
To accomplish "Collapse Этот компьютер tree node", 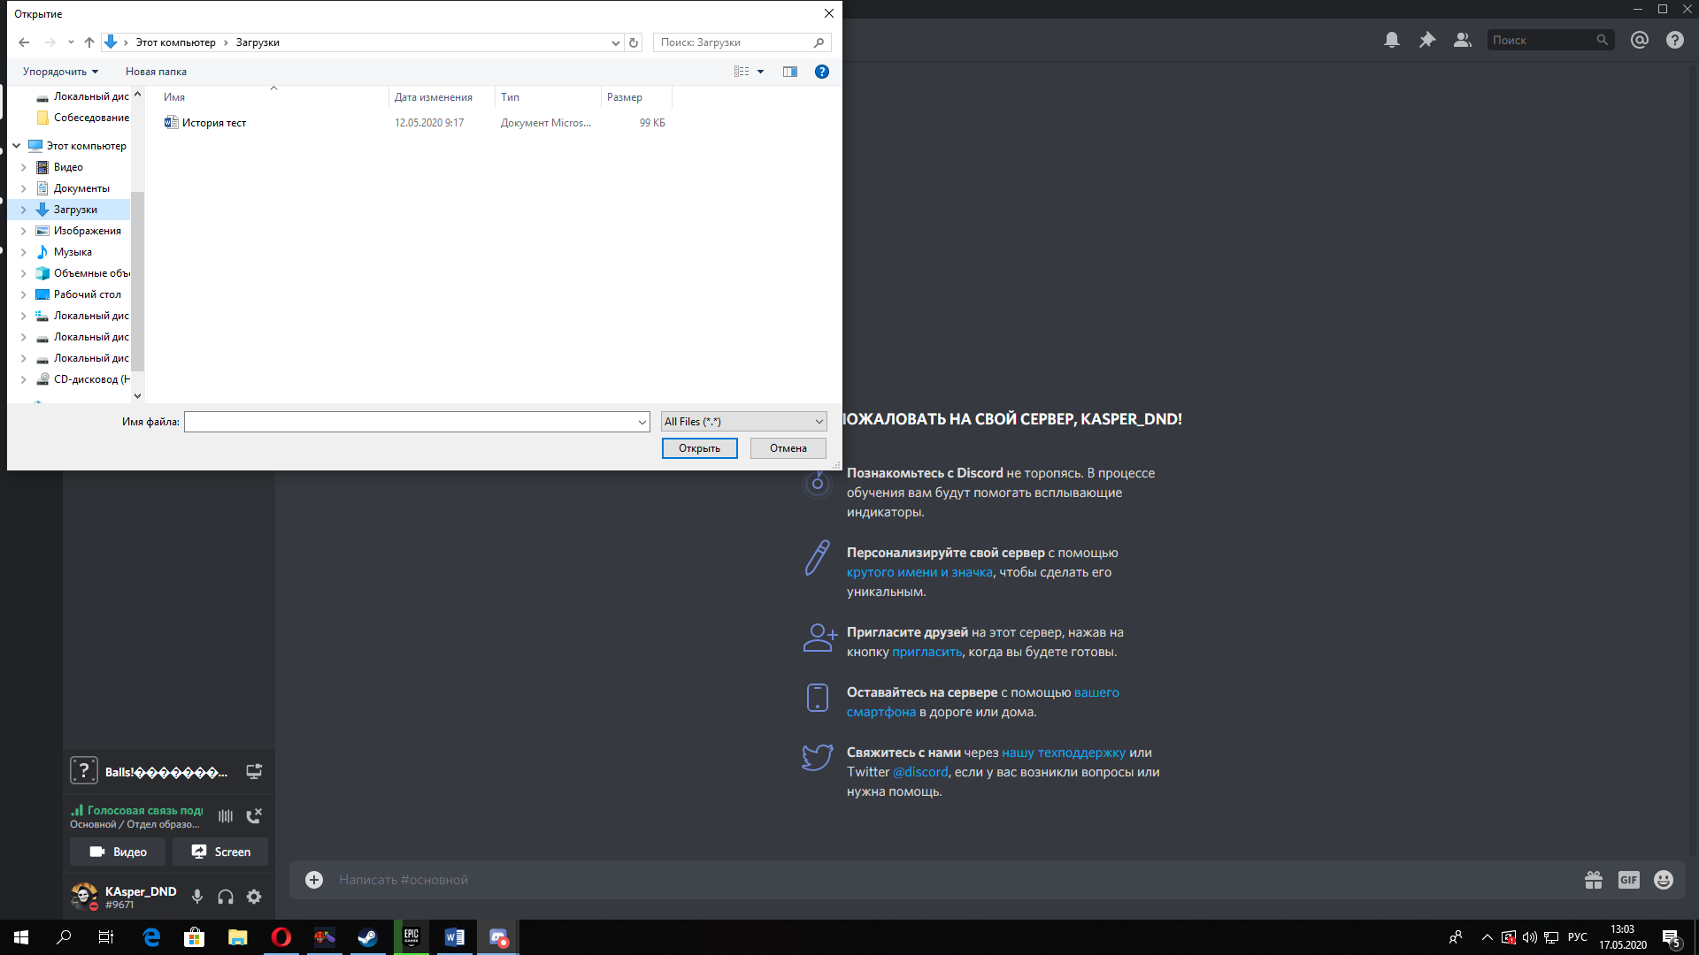I will point(17,146).
